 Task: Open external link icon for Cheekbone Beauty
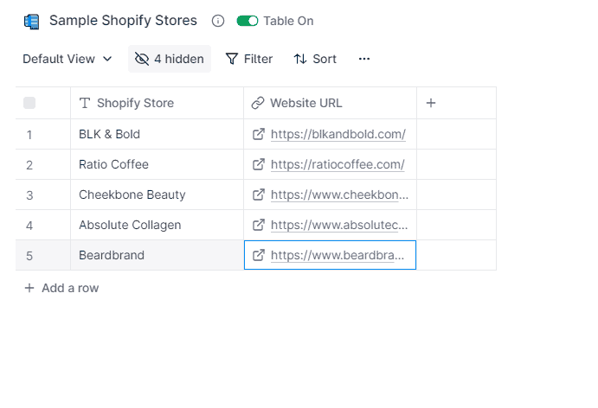point(259,194)
